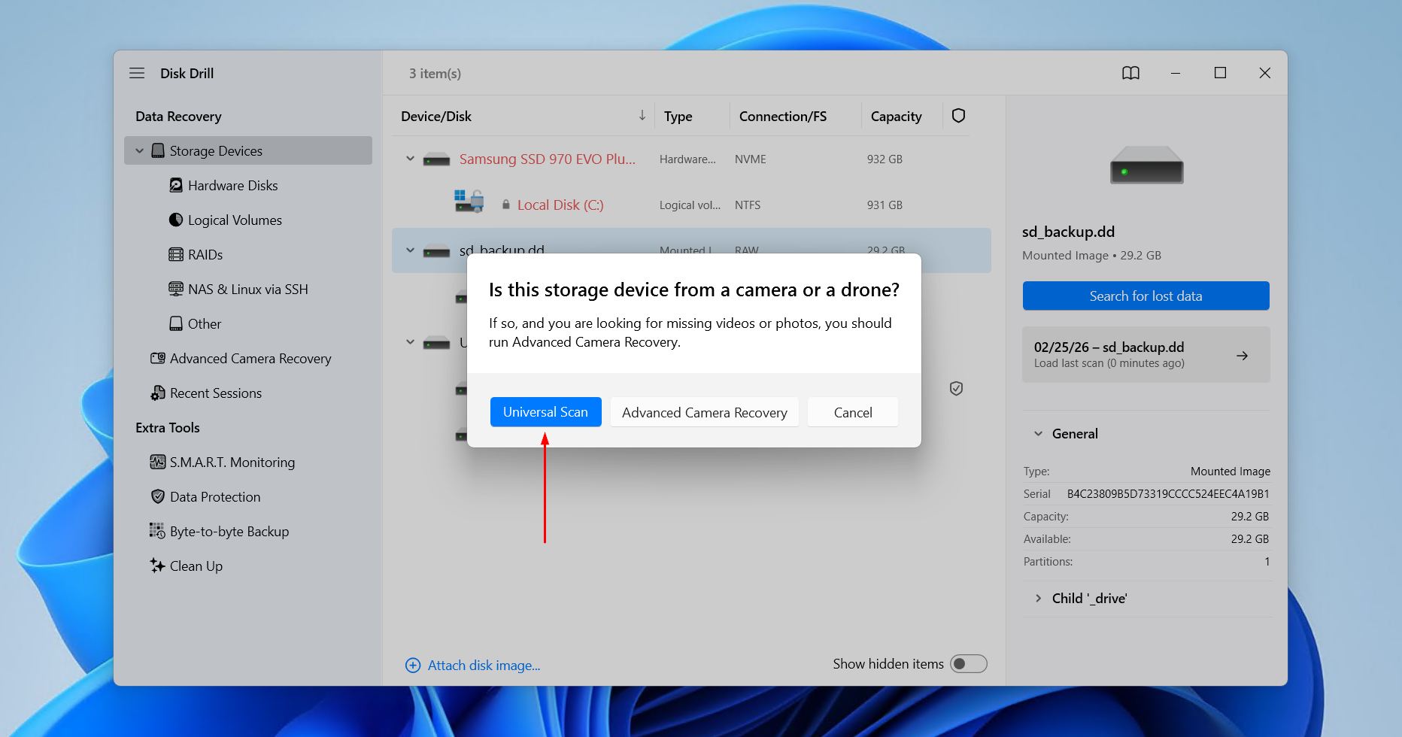This screenshot has height=737, width=1402.
Task: Collapse the Storage Devices tree
Action: (139, 151)
